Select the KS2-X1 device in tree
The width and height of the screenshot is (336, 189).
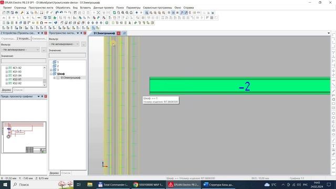pos(17,79)
